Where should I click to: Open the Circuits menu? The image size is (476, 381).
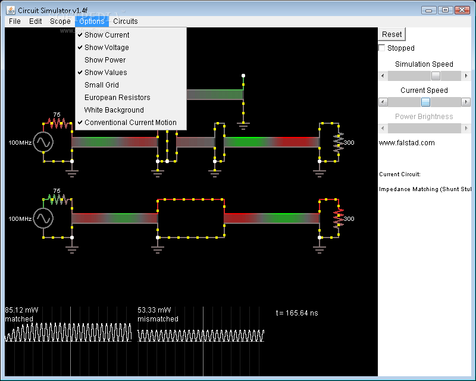click(x=126, y=21)
